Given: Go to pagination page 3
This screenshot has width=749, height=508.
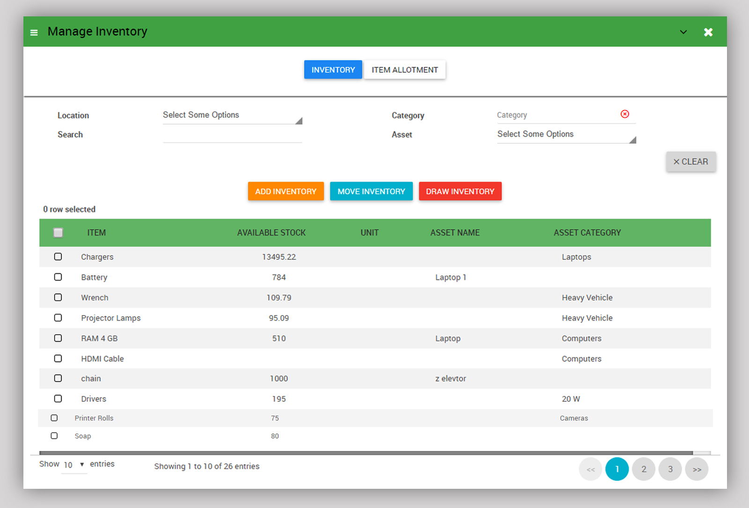Looking at the screenshot, I should tap(670, 469).
